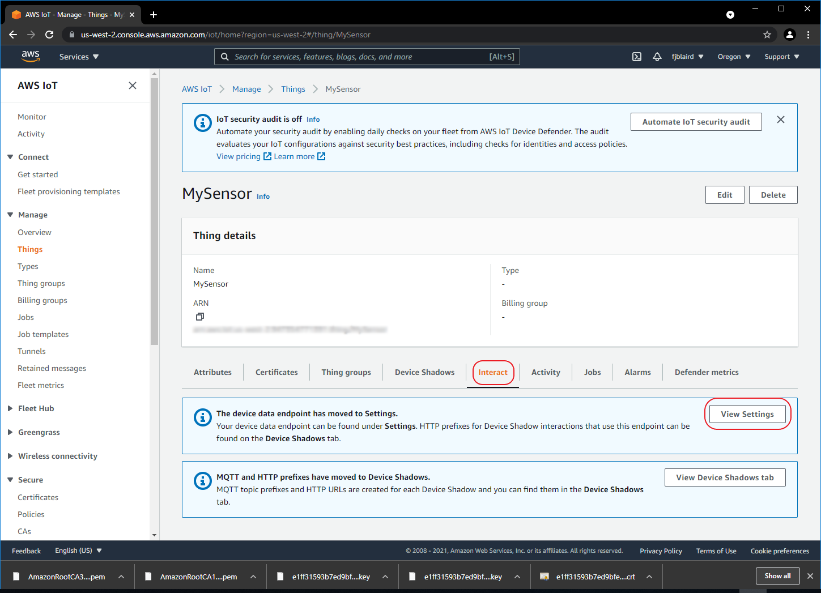Click the browser back arrow
This screenshot has height=593, width=821.
click(x=12, y=35)
